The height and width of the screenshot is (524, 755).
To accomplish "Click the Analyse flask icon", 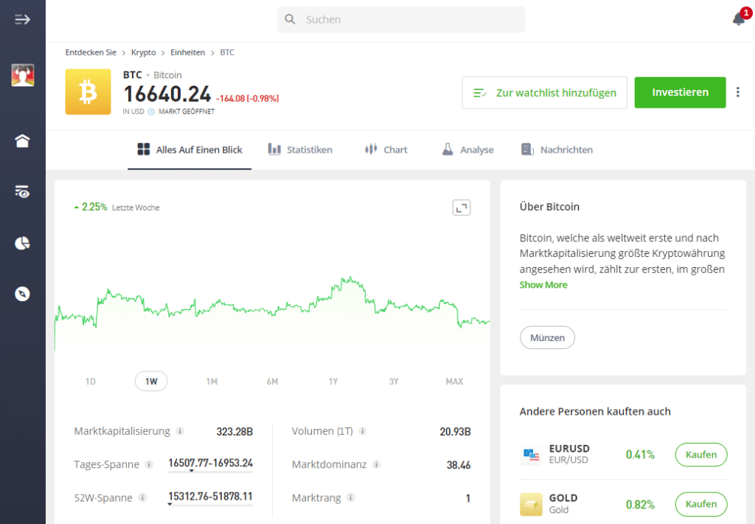I will tap(448, 149).
